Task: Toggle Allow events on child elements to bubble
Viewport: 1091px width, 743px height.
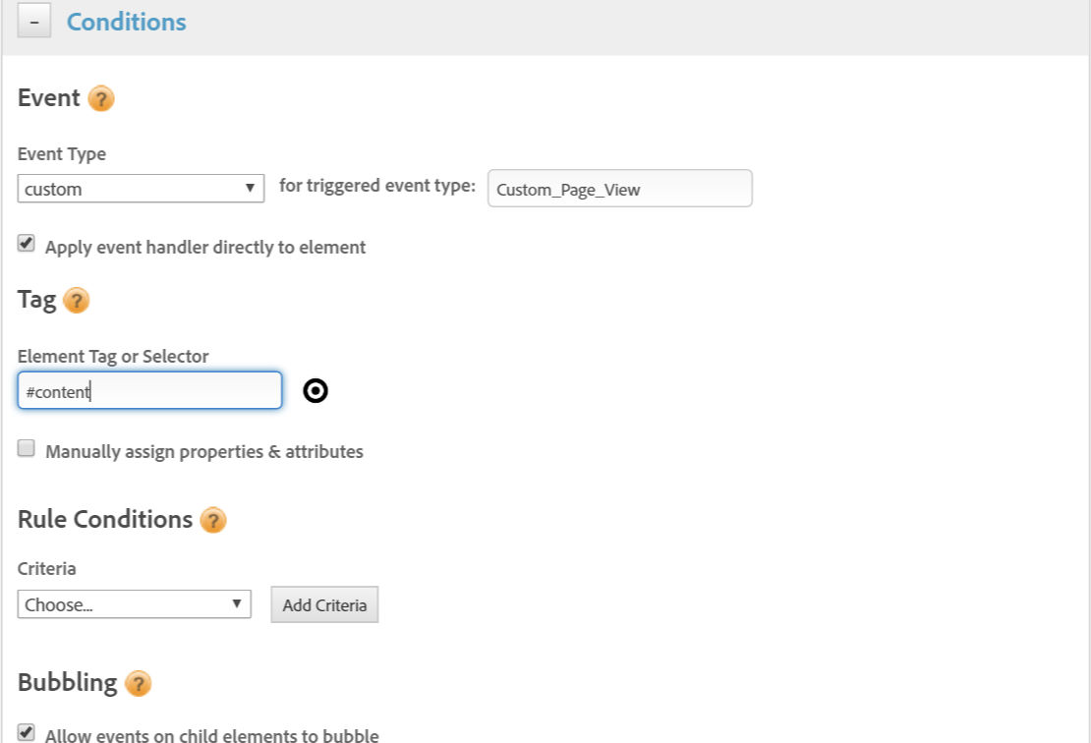Action: [27, 732]
